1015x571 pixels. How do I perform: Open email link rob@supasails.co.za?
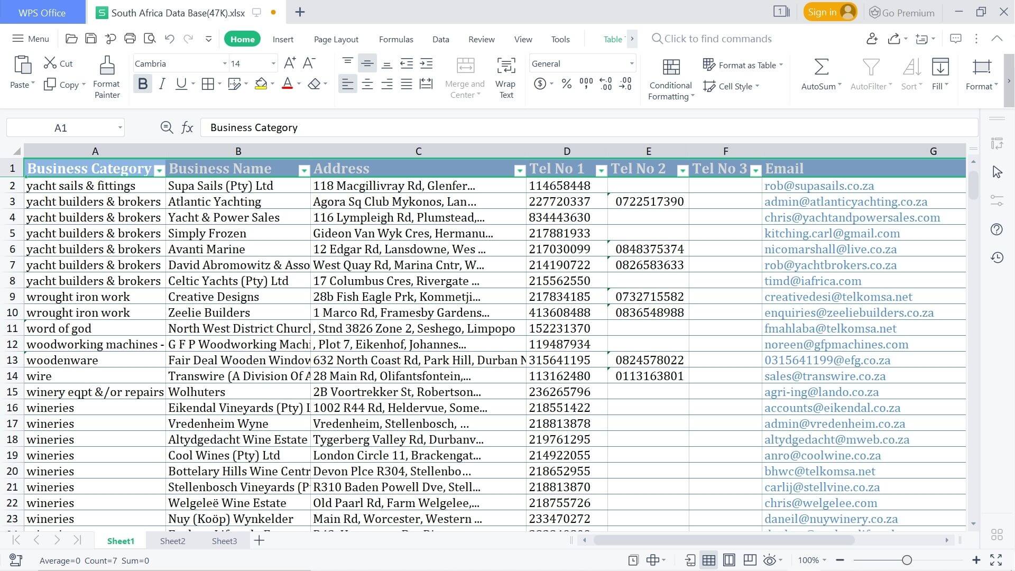819,186
